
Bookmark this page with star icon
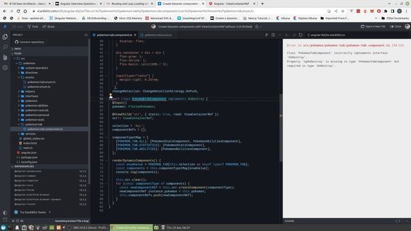pos(343,11)
